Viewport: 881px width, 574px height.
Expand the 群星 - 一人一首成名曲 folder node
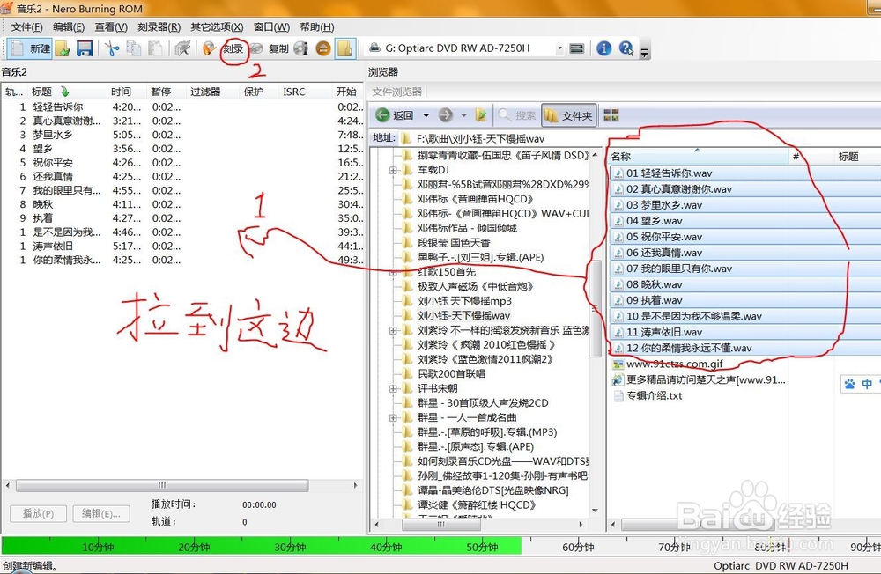(393, 418)
